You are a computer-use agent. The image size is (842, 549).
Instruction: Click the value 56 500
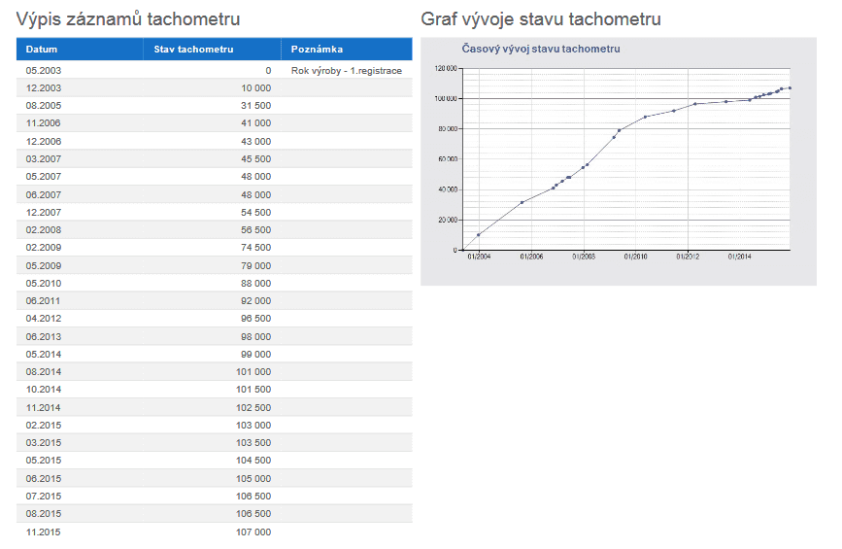pos(255,230)
